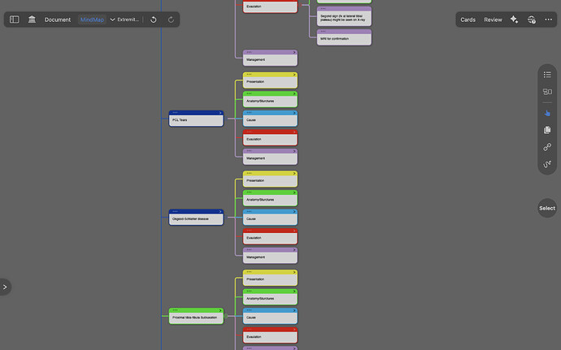Viewport: 561px width, 350px height.
Task: Expand the PCL Tears node chevron
Action: (220, 113)
